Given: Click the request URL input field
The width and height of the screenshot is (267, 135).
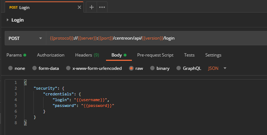Looking at the screenshot, I should tap(156, 38).
